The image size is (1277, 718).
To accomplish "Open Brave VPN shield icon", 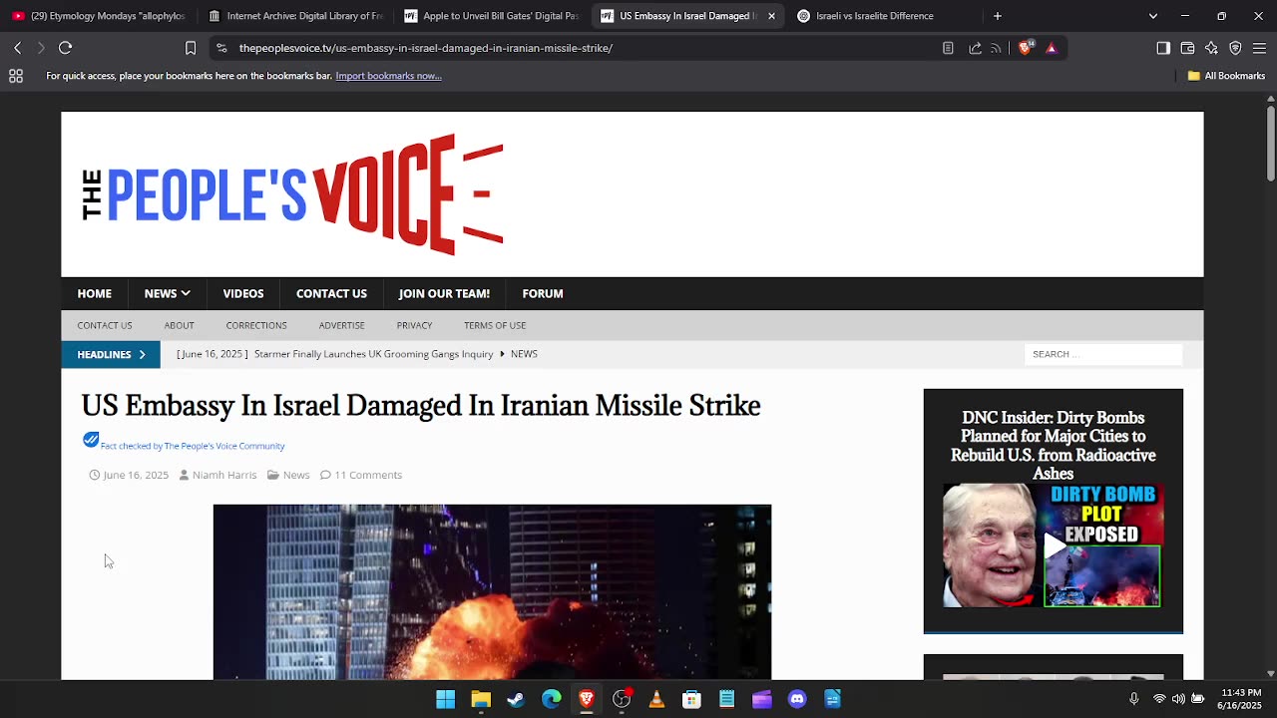I will click(x=1235, y=48).
